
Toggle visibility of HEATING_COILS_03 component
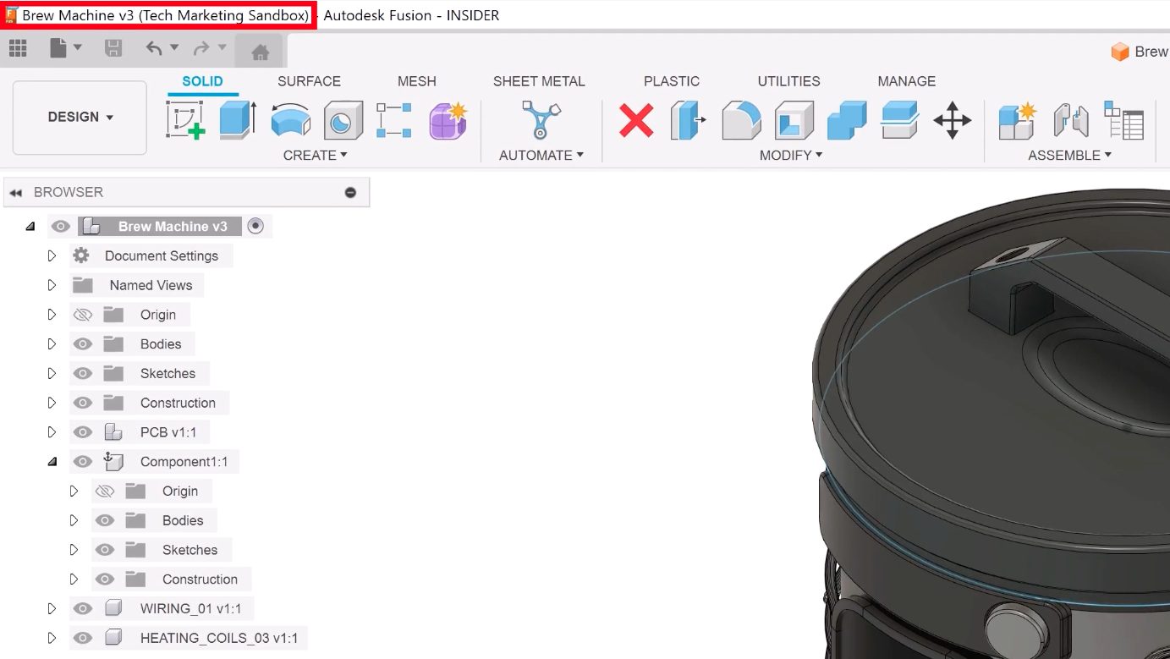(x=82, y=637)
